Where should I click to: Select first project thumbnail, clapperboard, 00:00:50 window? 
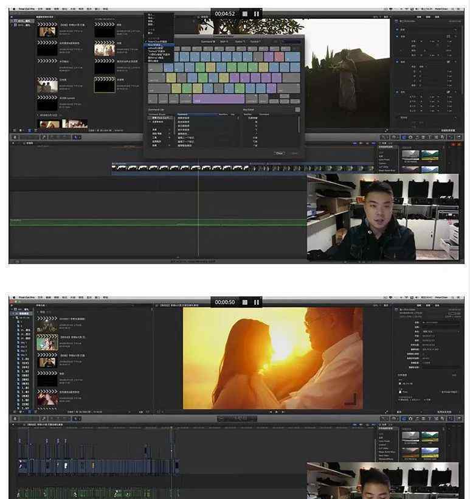coord(47,324)
